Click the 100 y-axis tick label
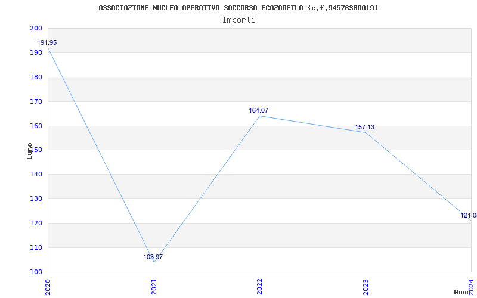The image size is (477, 298). pyautogui.click(x=36, y=272)
